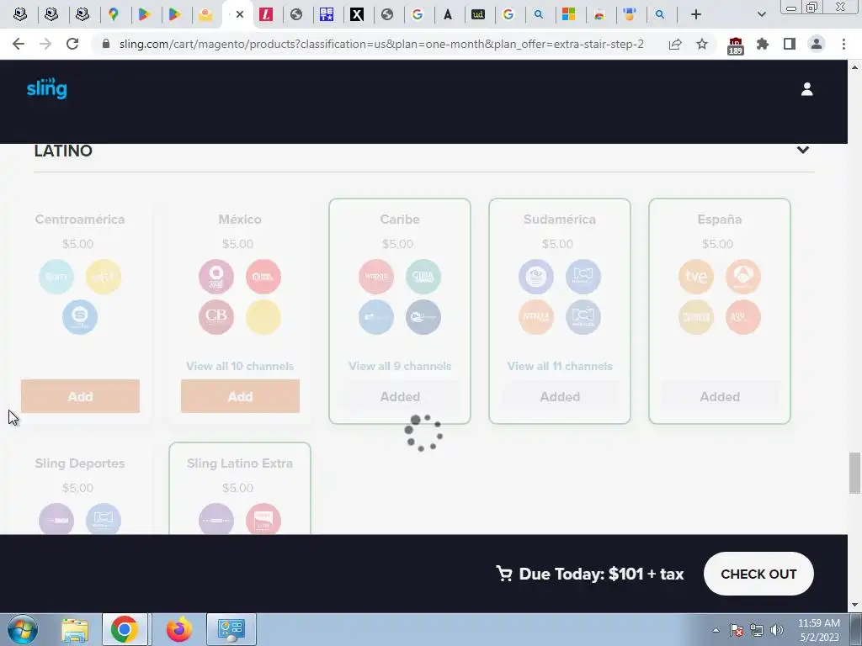This screenshot has width=862, height=646.
Task: Expand the tab search dropdown arrow
Action: click(x=761, y=15)
